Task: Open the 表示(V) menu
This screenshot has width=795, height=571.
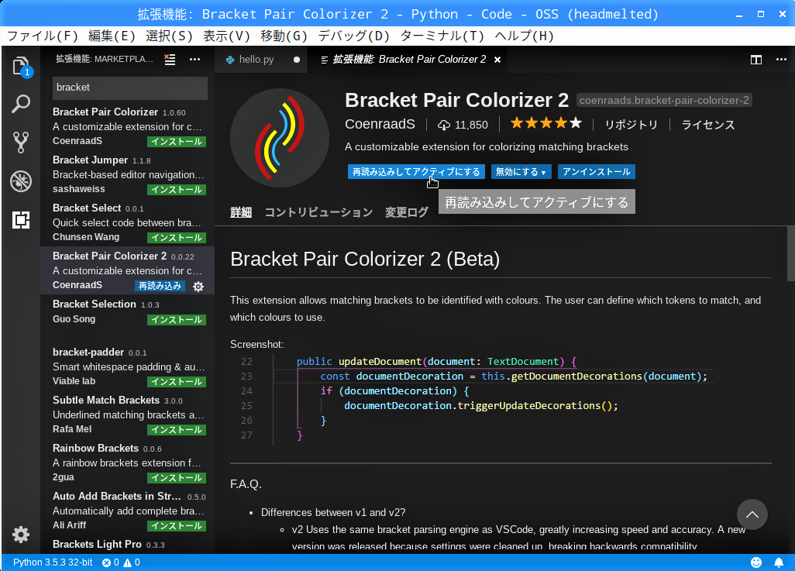Action: pos(226,36)
